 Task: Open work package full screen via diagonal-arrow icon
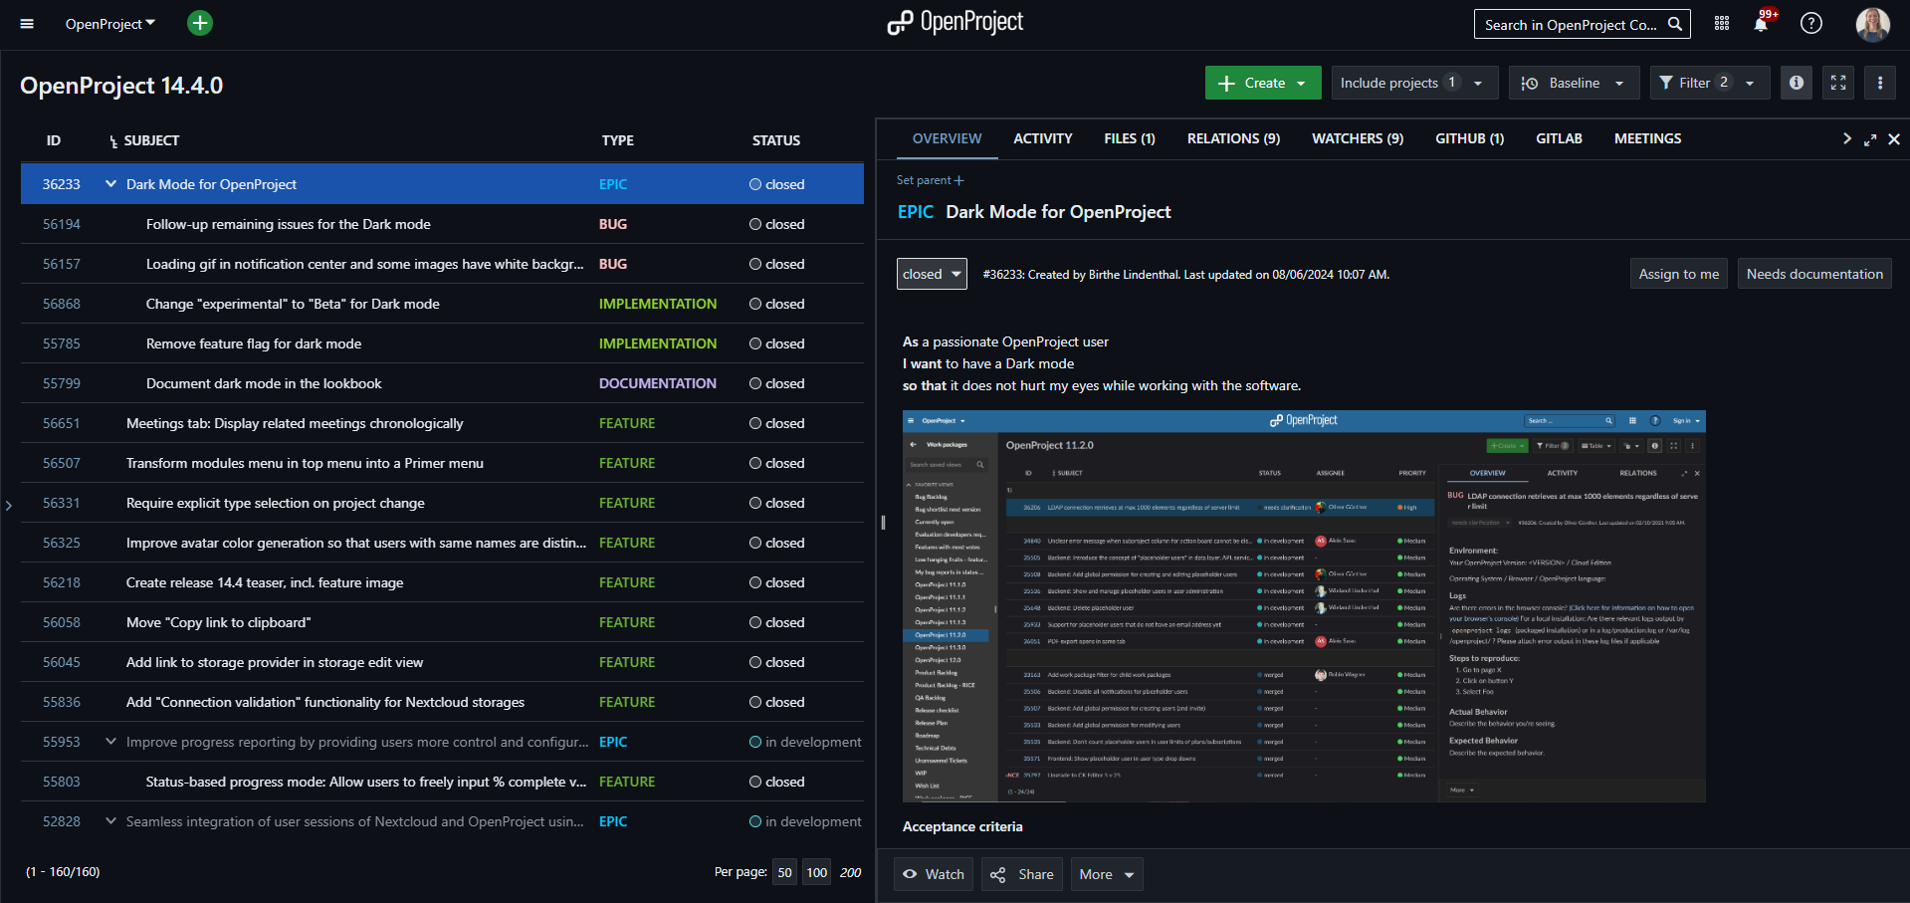pos(1870,138)
